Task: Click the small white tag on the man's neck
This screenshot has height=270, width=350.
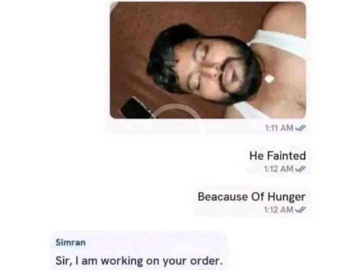Action: point(269,79)
